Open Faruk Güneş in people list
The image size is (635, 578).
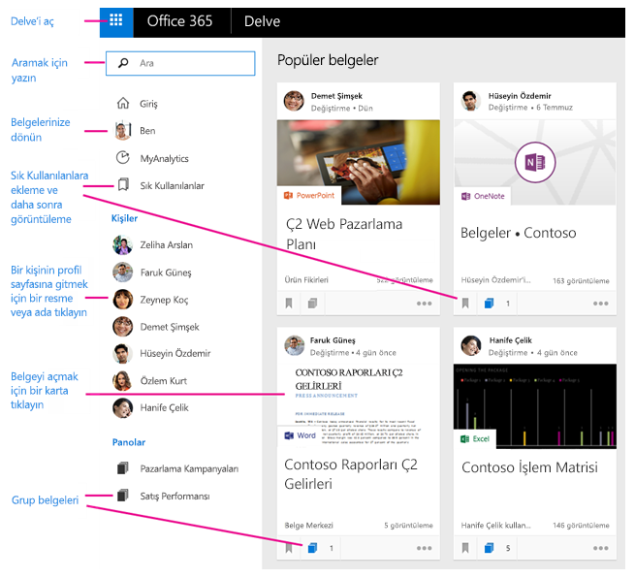[166, 273]
